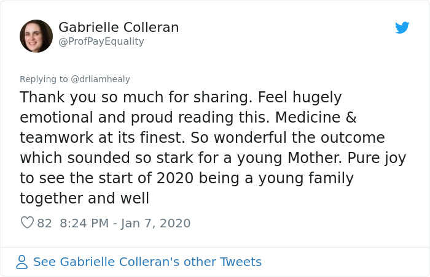Open the @ProfPayEquality handle

[101, 42]
